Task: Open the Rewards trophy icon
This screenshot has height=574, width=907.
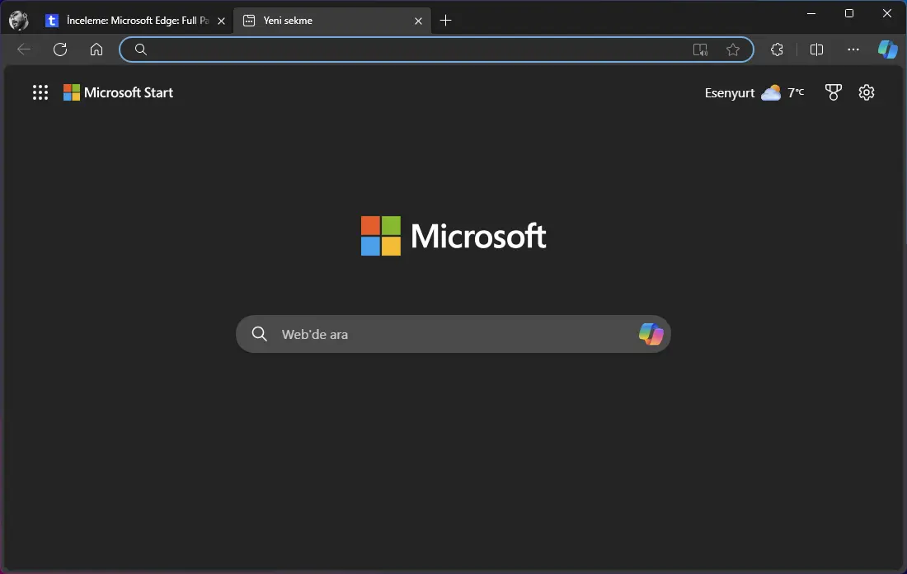Action: [833, 92]
